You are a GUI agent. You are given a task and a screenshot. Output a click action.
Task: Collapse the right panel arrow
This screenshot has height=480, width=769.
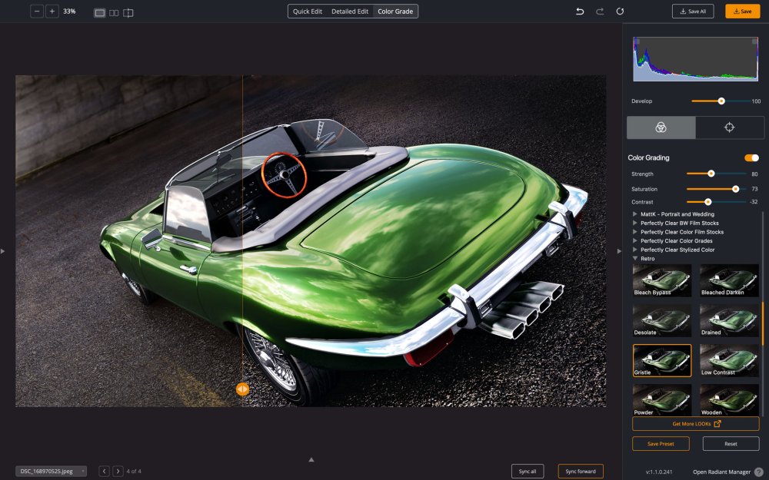point(619,251)
